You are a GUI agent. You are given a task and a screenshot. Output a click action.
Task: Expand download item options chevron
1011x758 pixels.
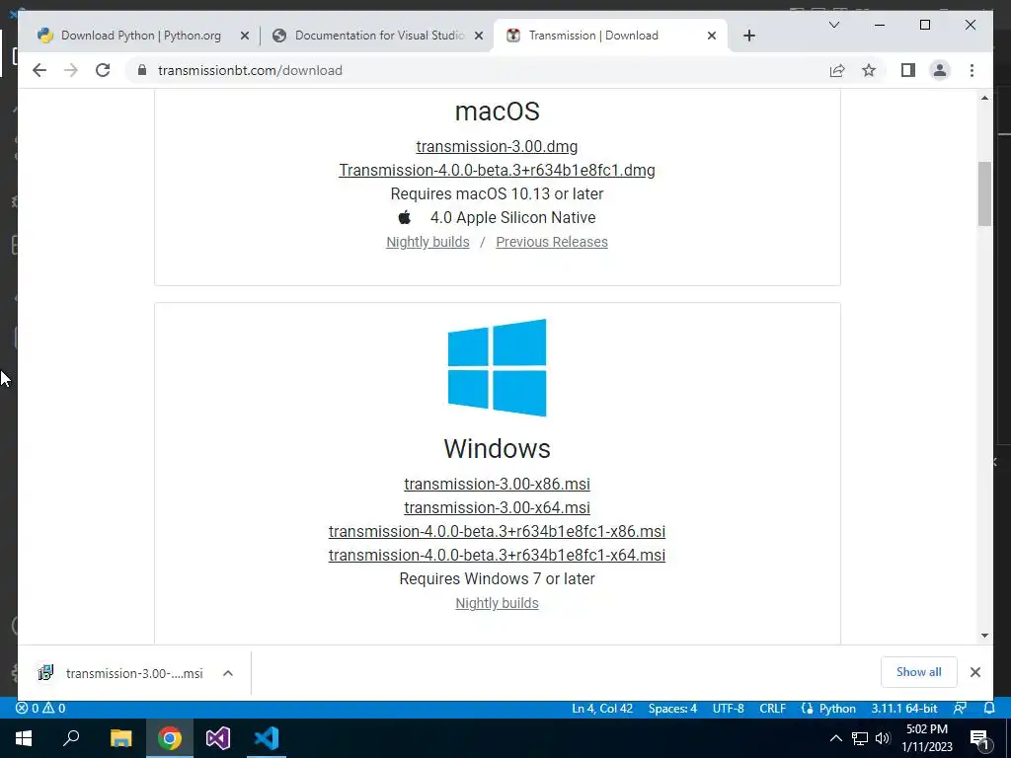pyautogui.click(x=228, y=673)
